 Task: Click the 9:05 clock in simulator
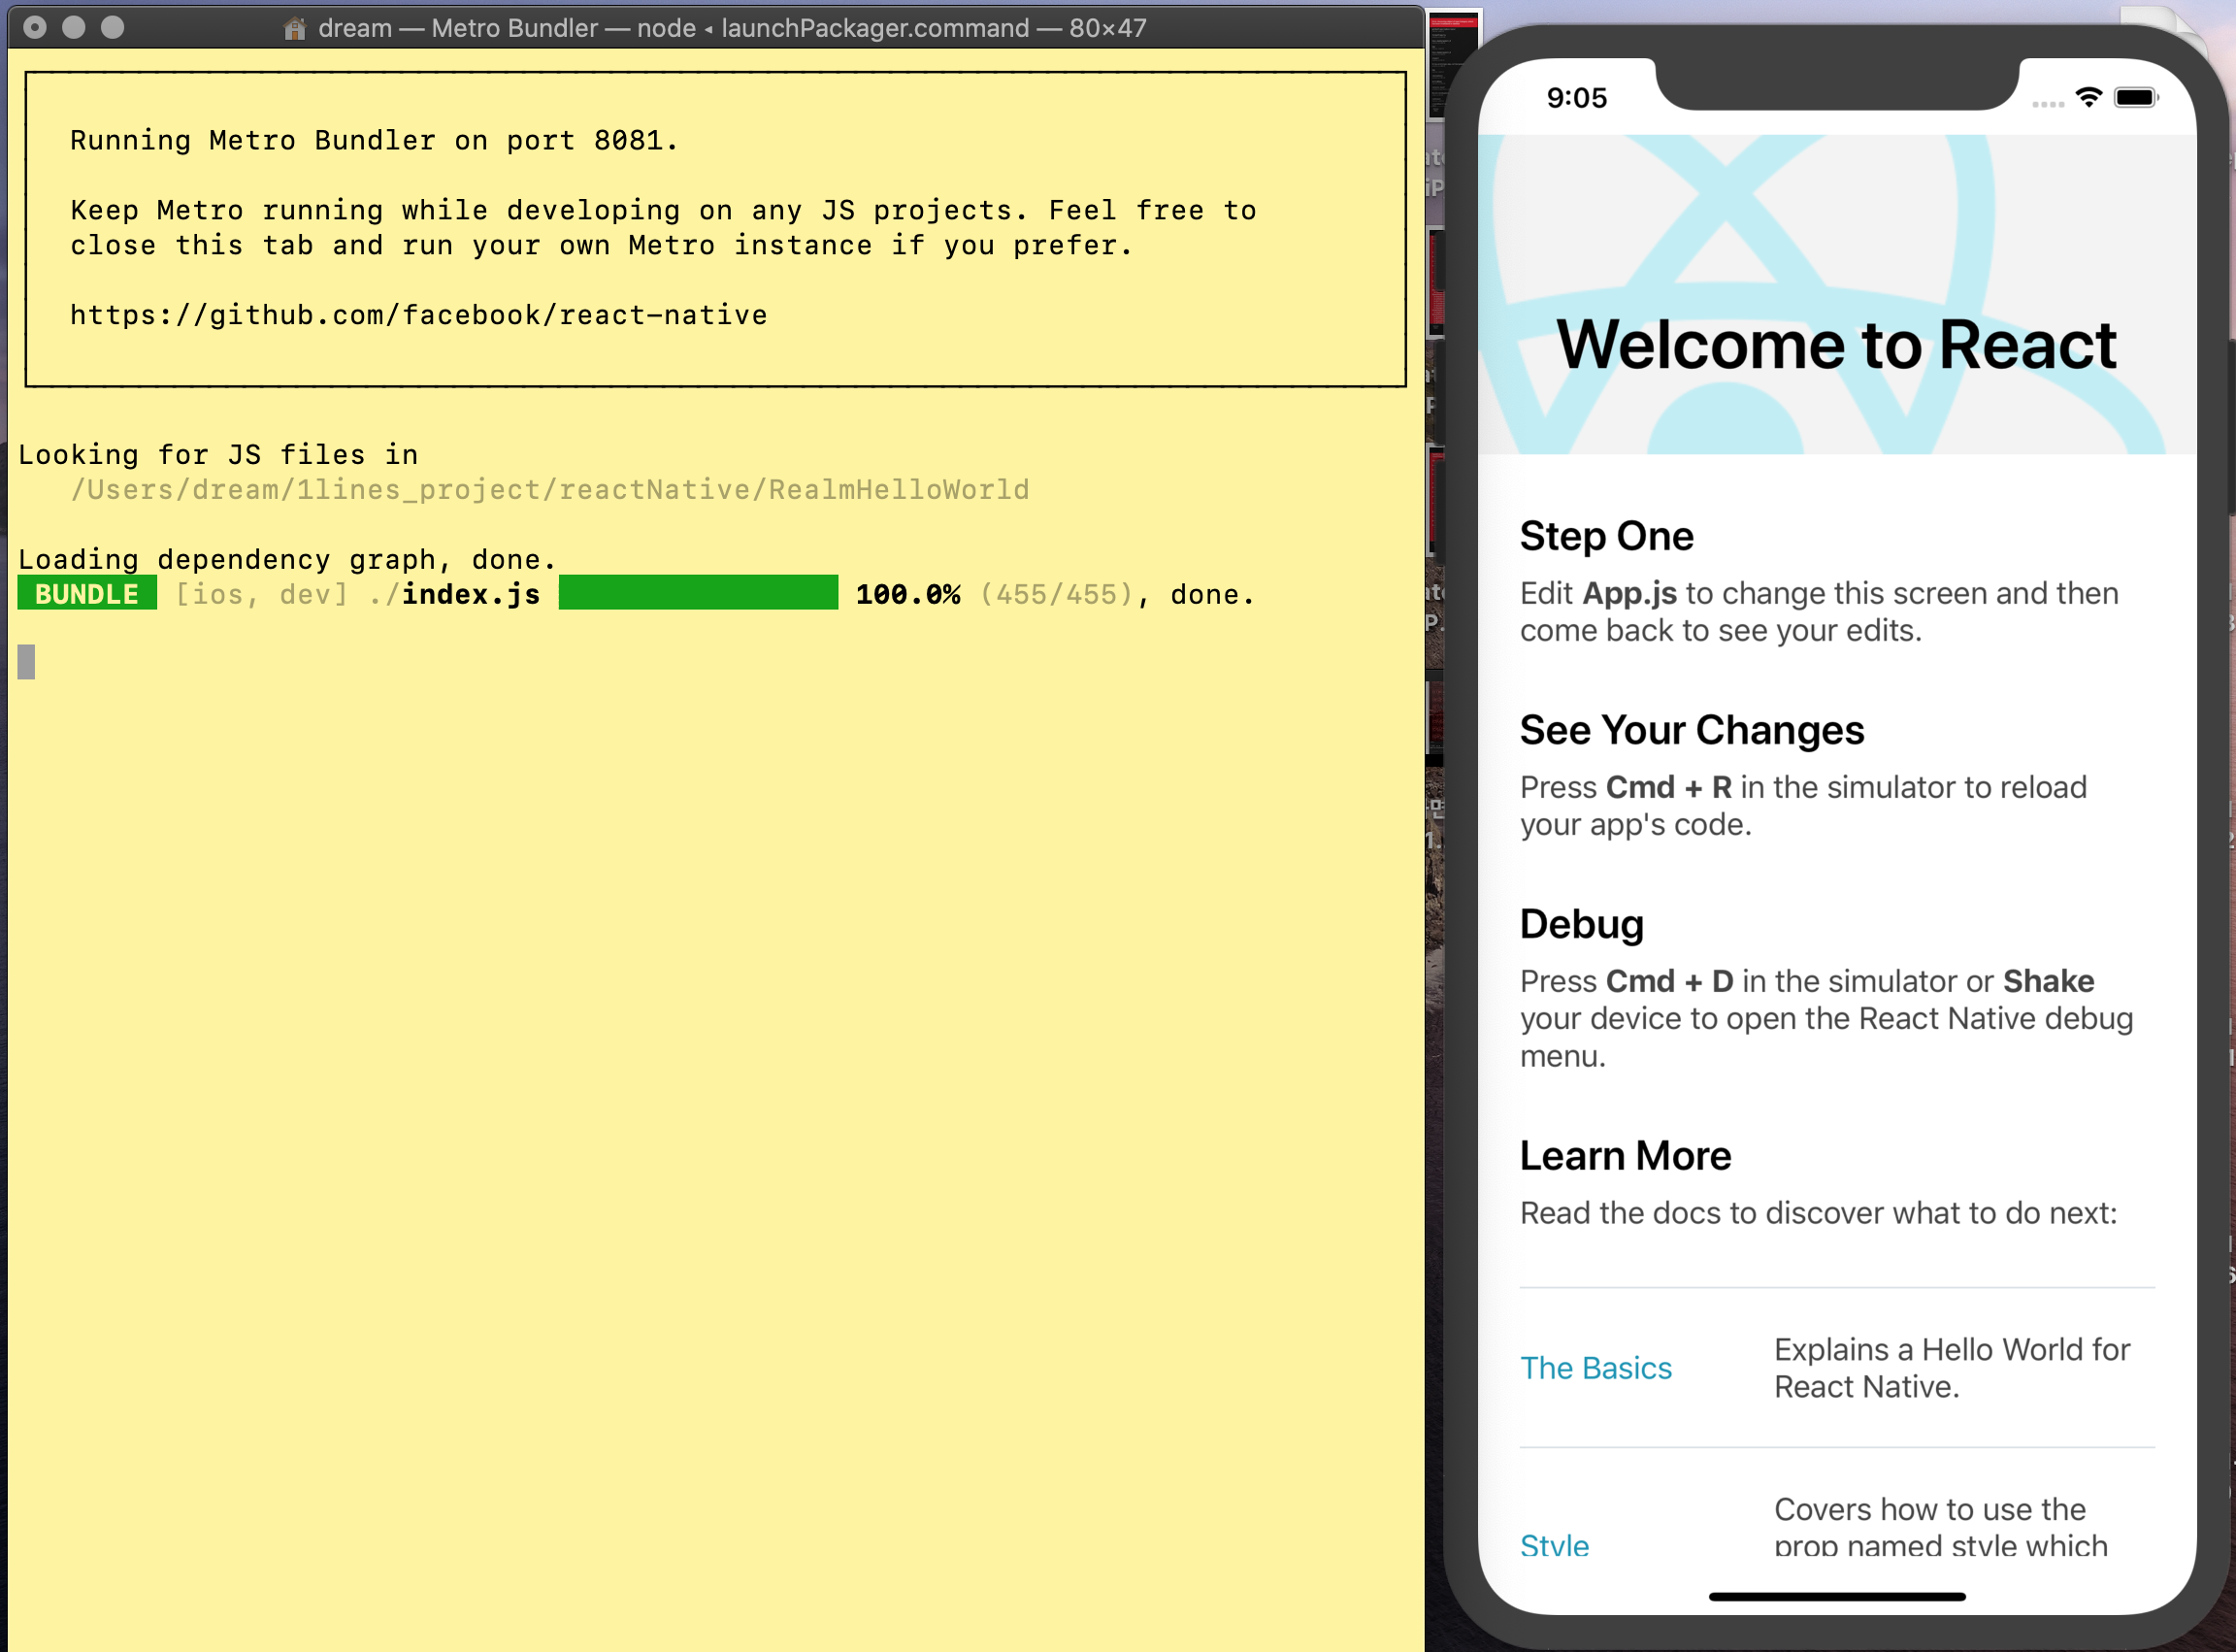(1576, 98)
